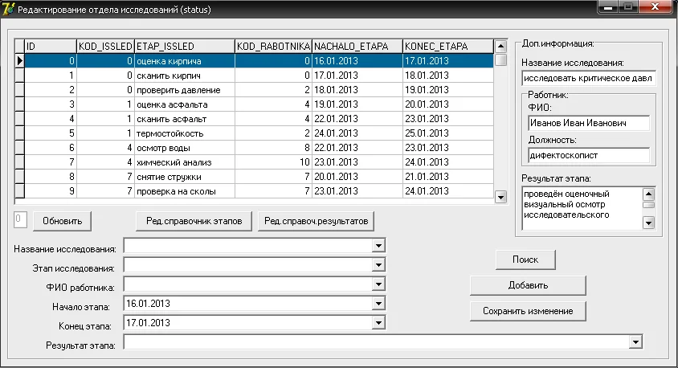Click the grid's scroll down arrow
678x368 pixels.
coord(500,197)
